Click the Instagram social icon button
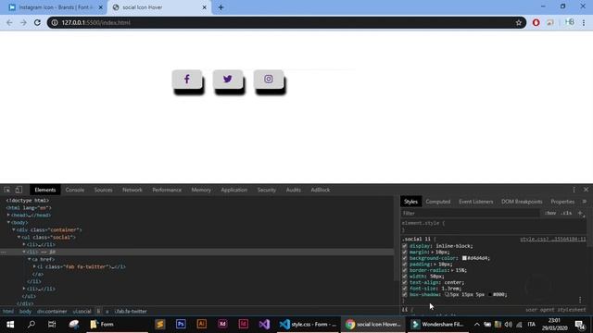Screen dimensions: 593x333 (269, 80)
